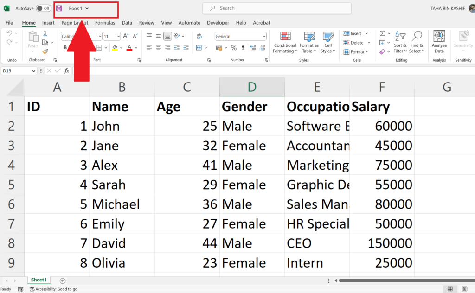
Task: Click the AutoSum icon
Action: point(382,33)
